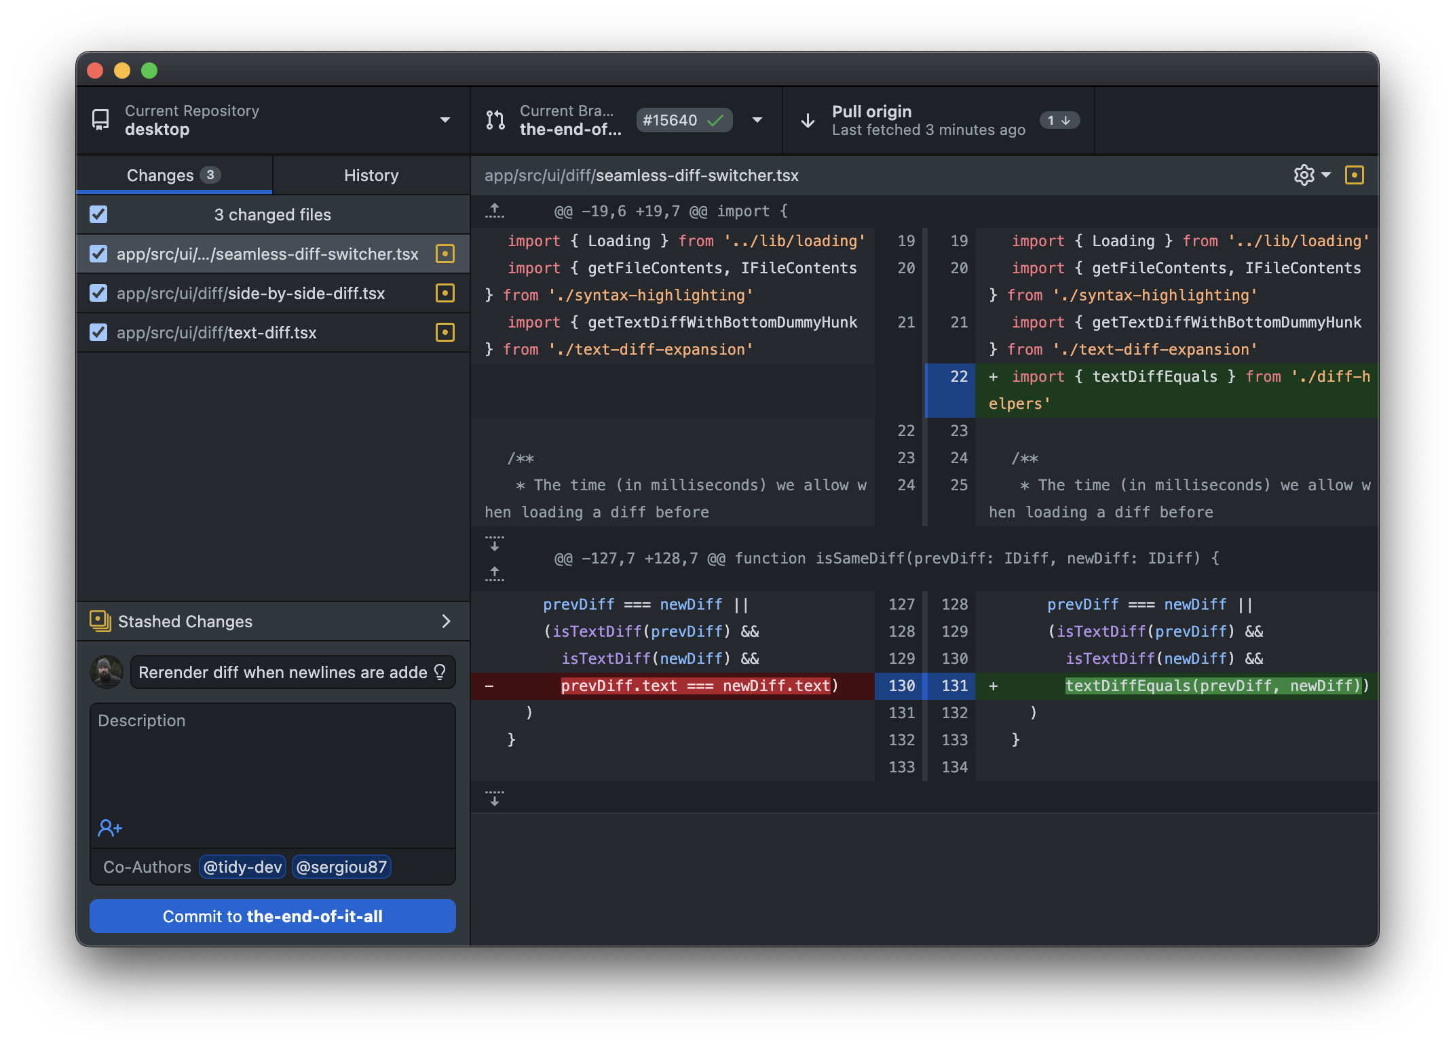Screen dimensions: 1455x1047
Task: Switch to the History tab
Action: click(371, 175)
